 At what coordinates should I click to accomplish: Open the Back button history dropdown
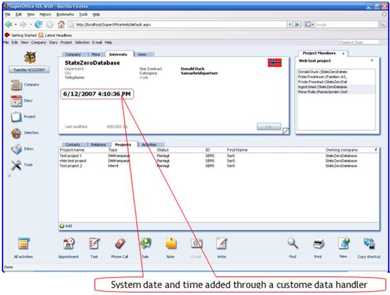pos(15,24)
